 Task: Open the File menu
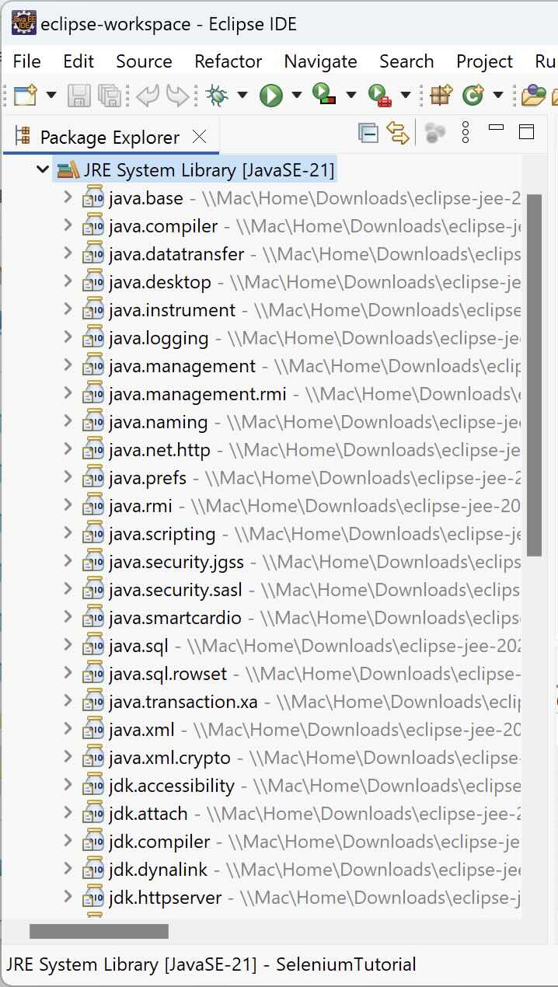click(27, 61)
